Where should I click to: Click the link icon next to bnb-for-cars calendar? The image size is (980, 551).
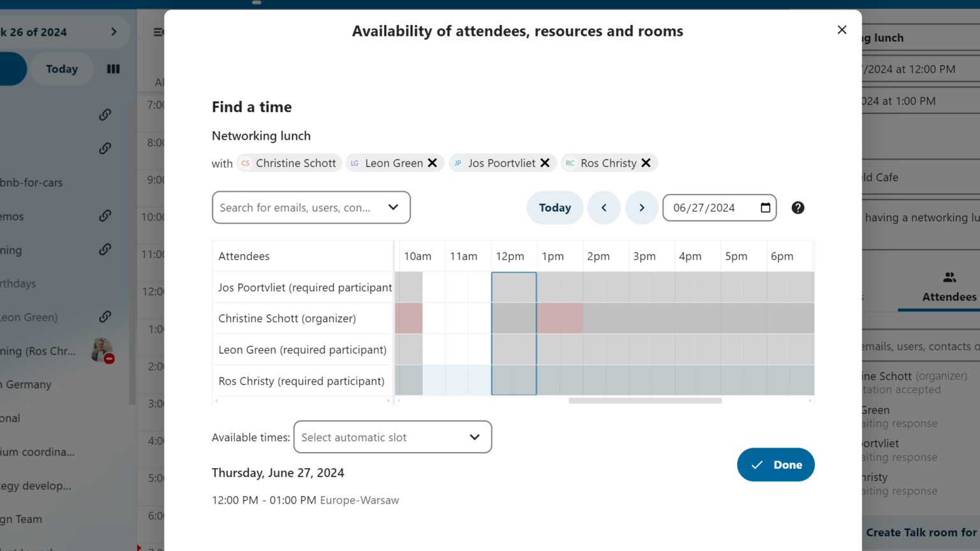105,148
